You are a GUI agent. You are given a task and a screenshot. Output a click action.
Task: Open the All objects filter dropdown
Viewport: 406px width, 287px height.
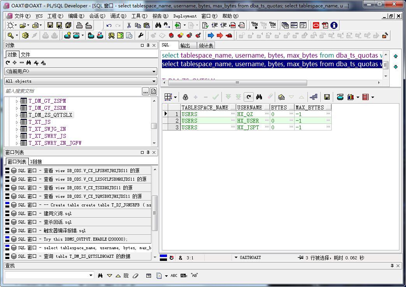point(155,81)
